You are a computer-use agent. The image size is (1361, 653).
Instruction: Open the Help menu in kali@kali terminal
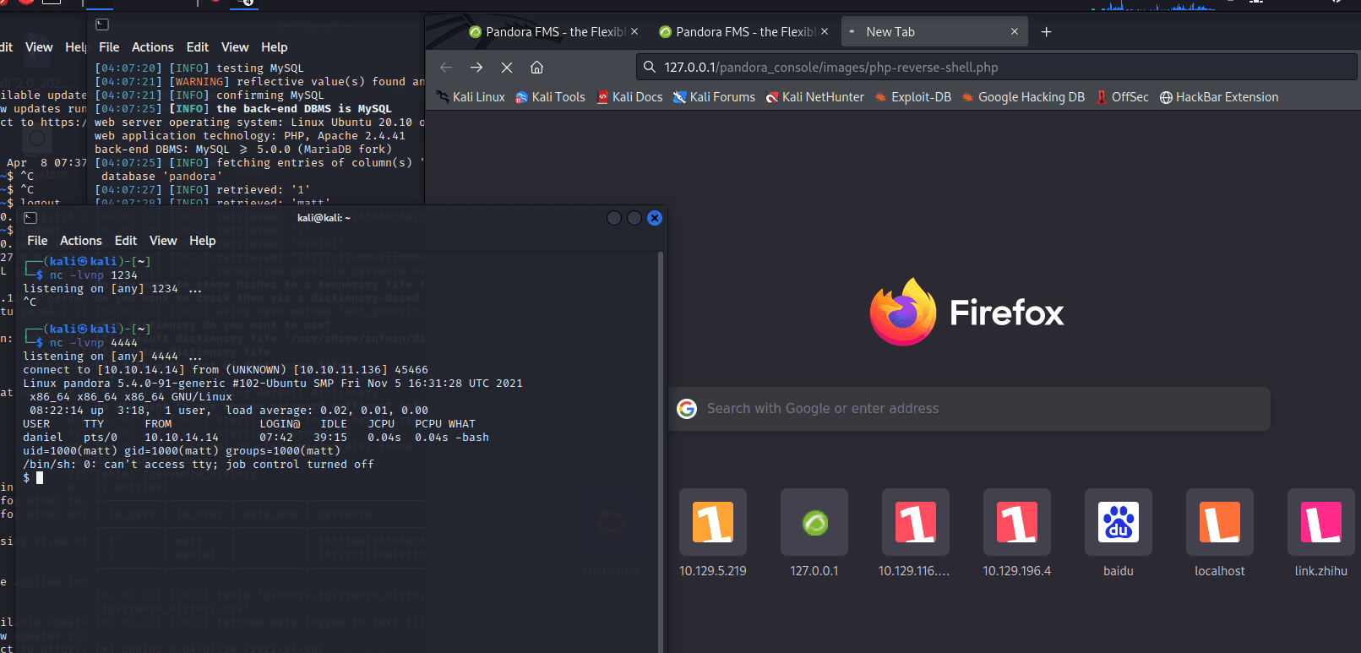point(202,241)
